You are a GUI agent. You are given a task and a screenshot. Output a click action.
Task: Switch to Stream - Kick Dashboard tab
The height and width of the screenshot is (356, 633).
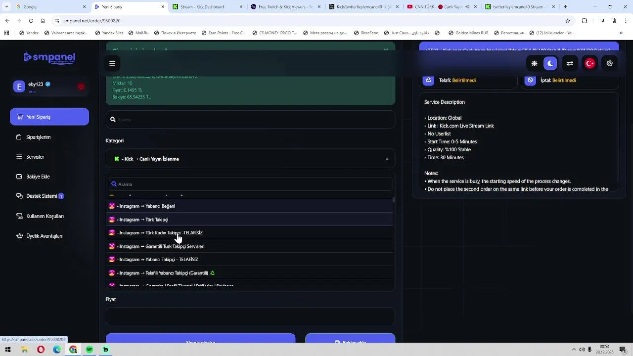208,7
